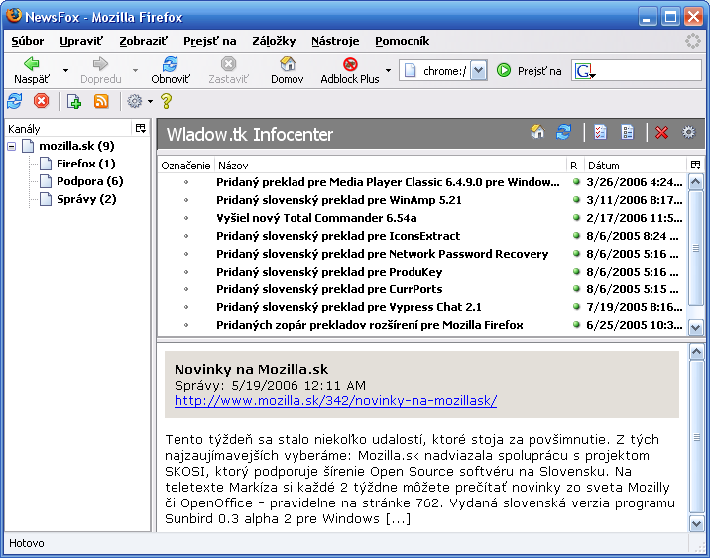The height and width of the screenshot is (558, 710).
Task: Open the Nástroje menu
Action: point(335,41)
